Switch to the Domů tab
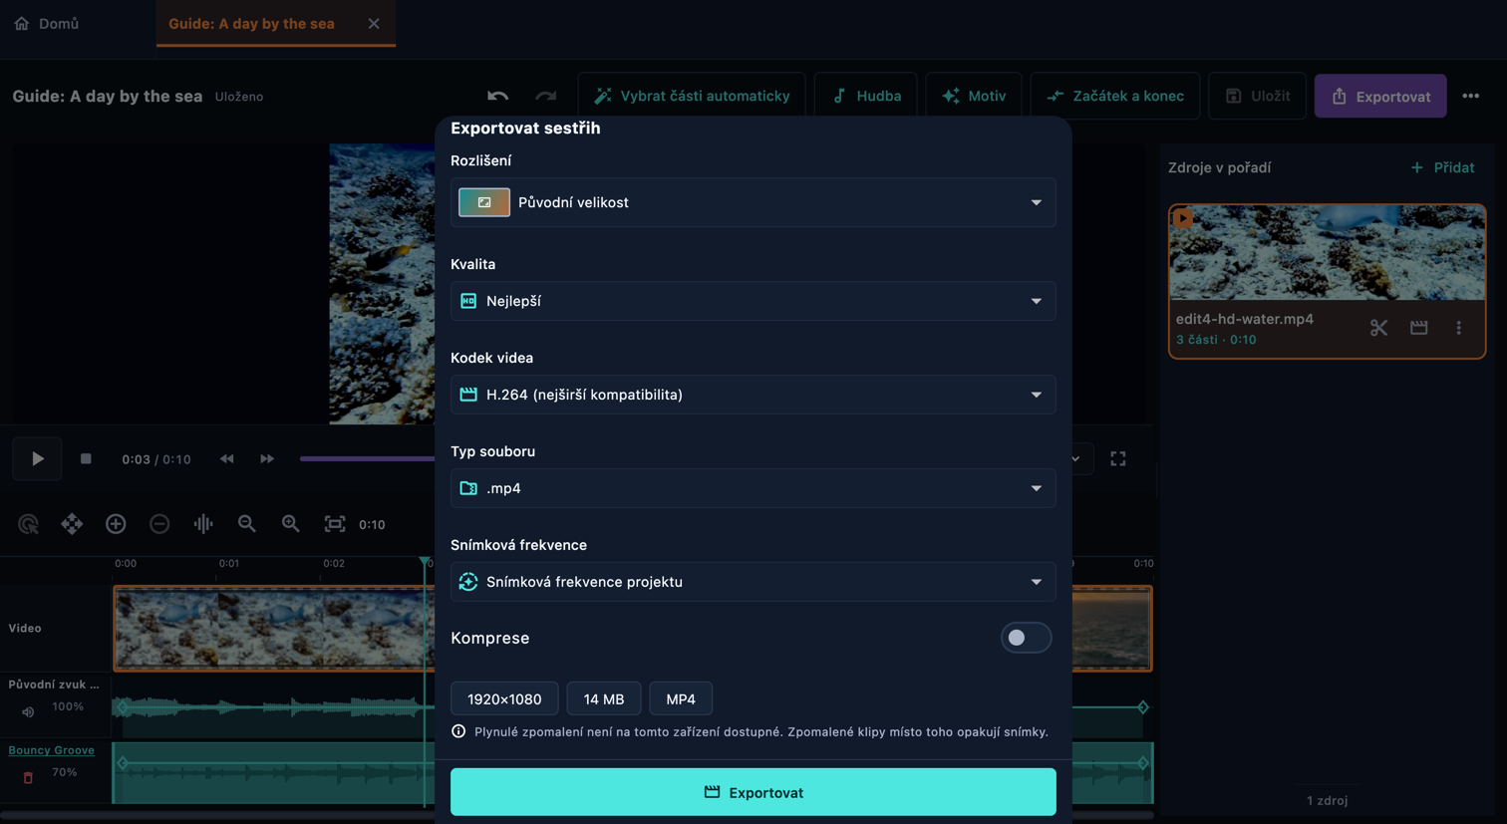 pos(46,23)
